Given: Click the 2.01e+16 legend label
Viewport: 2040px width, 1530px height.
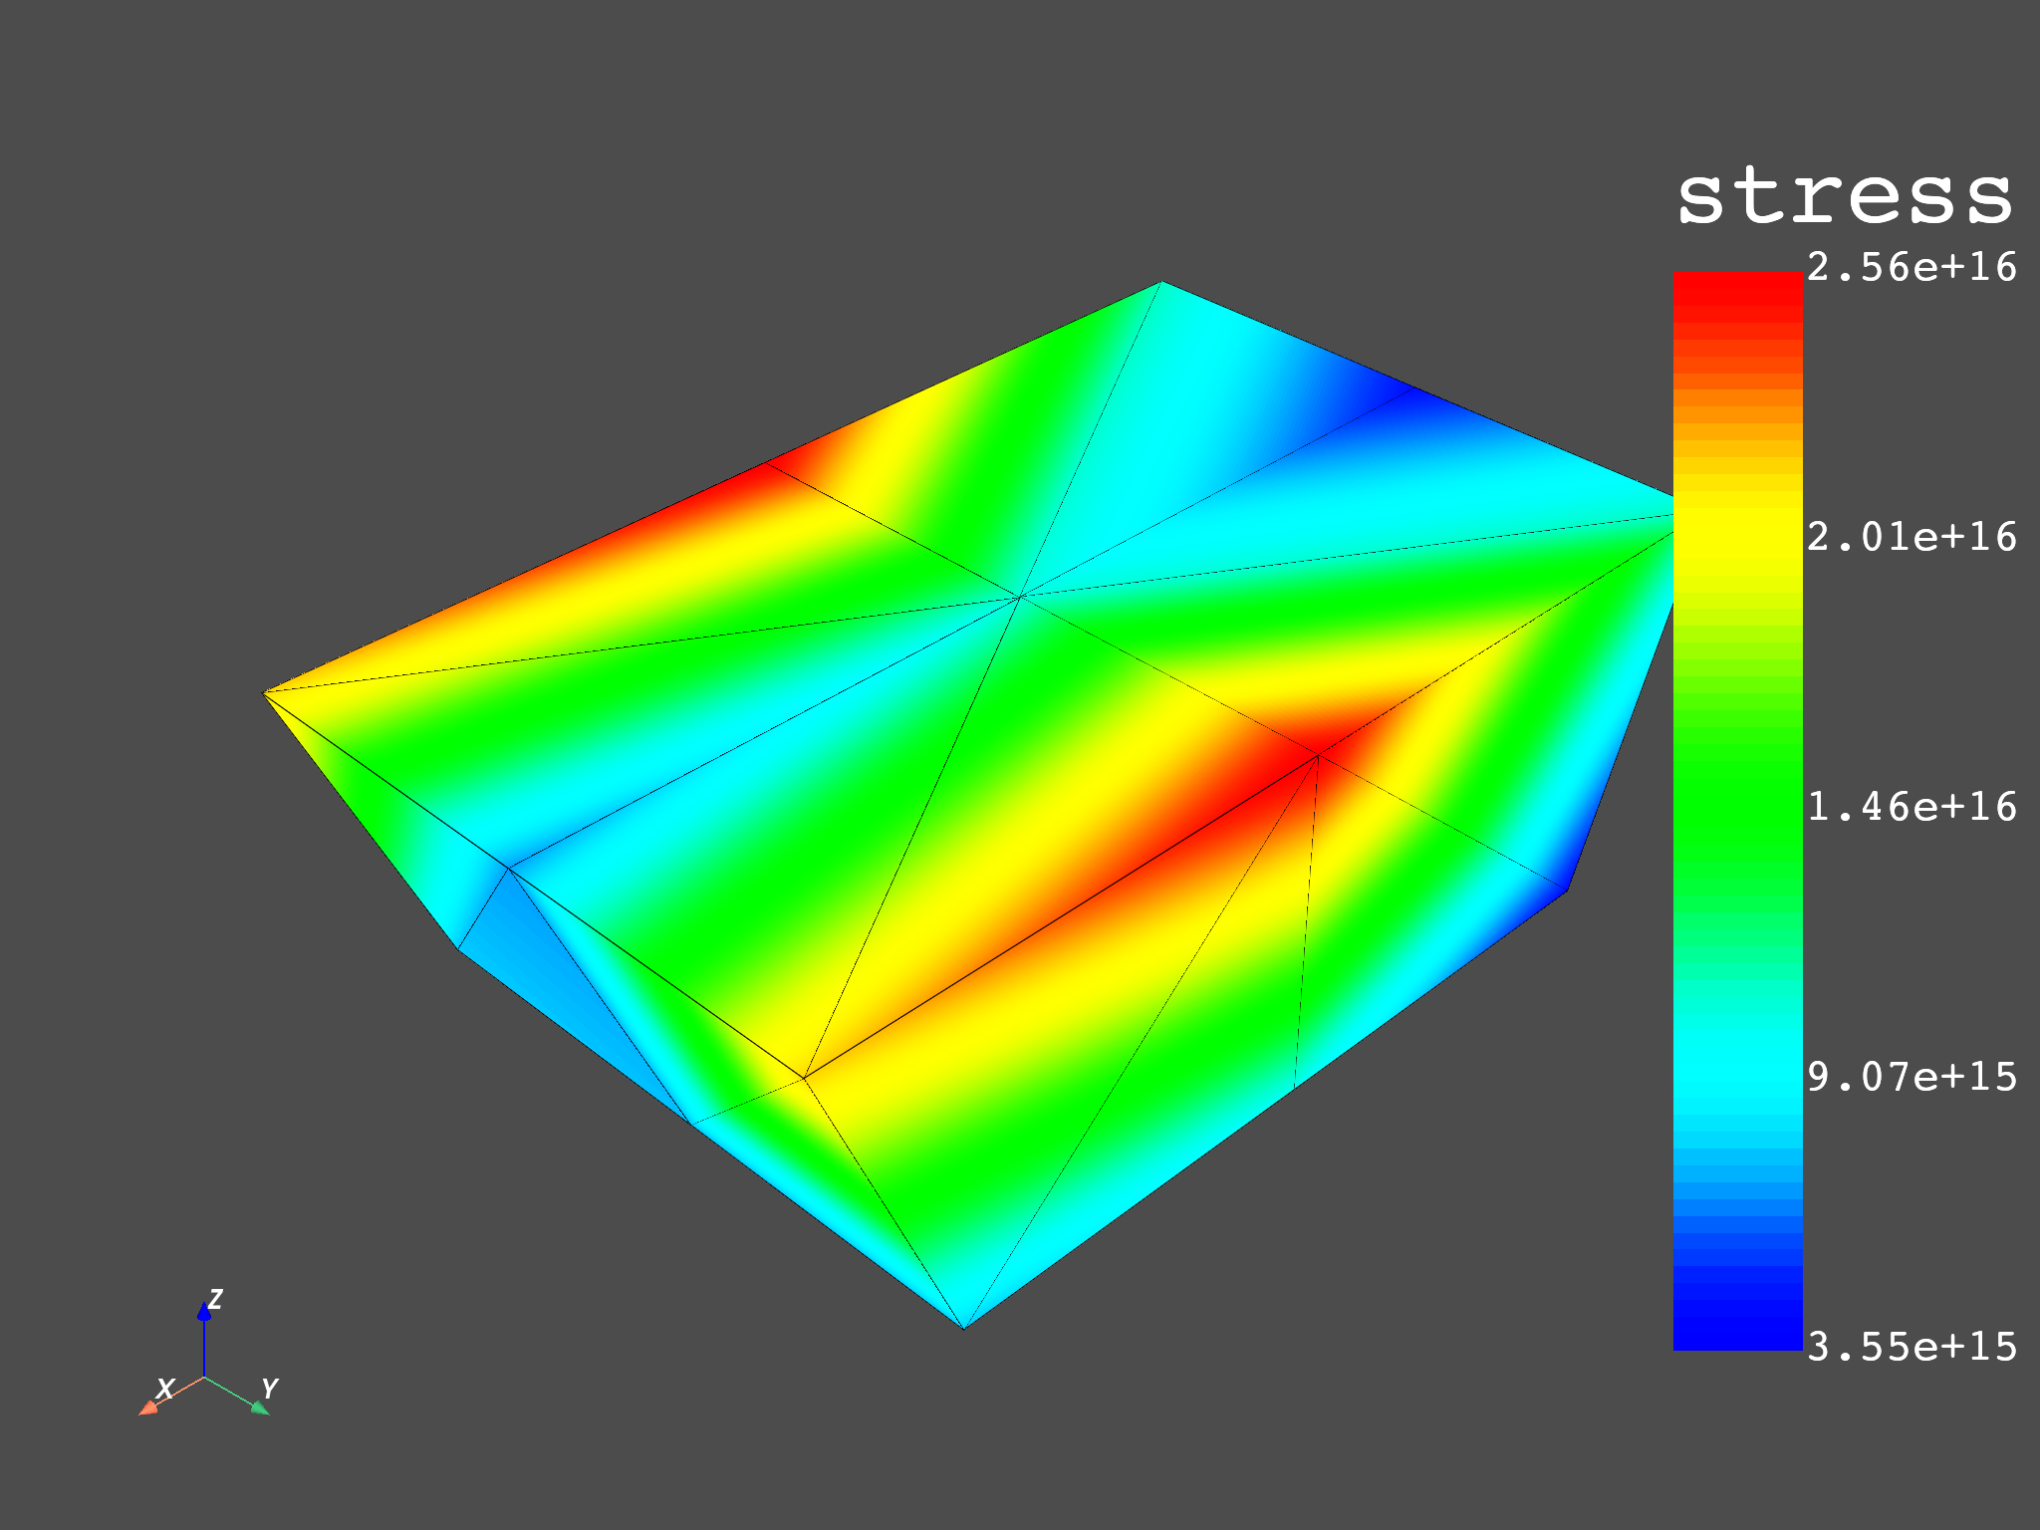Looking at the screenshot, I should pos(1912,538).
